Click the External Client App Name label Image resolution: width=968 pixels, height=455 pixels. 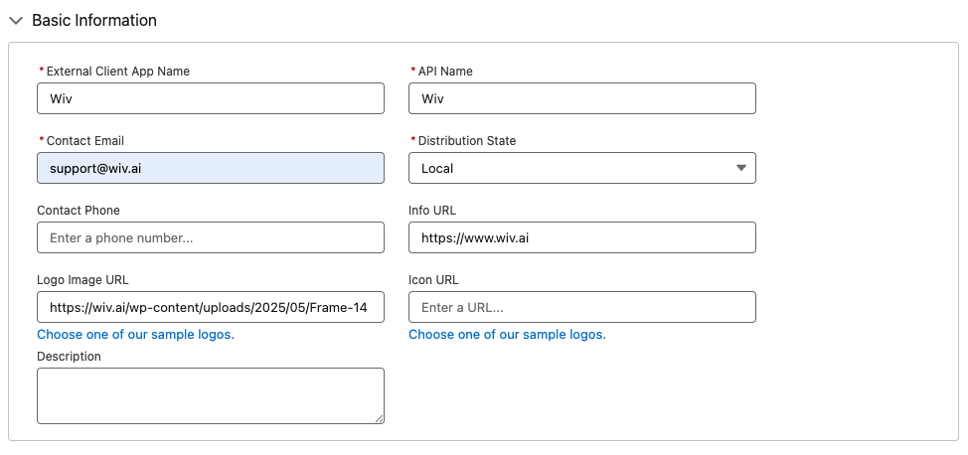[118, 72]
